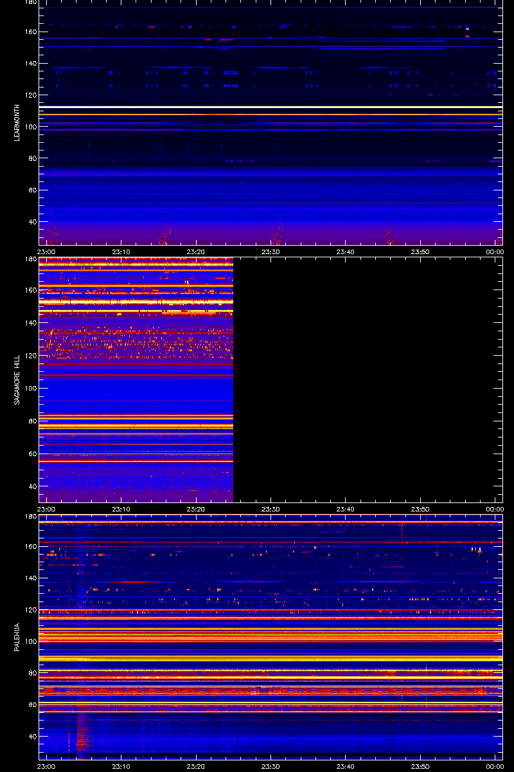Click the 23:40 time label under Sagamore Hill plot
The height and width of the screenshot is (772, 514).
coord(345,510)
